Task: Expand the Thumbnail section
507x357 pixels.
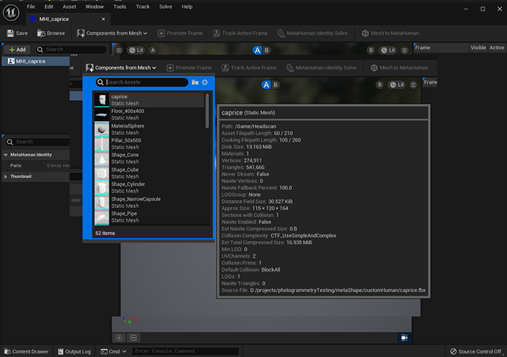Action: coord(20,177)
